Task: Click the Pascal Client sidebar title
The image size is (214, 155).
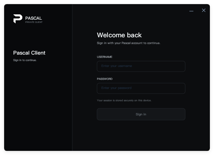Action: pos(29,53)
